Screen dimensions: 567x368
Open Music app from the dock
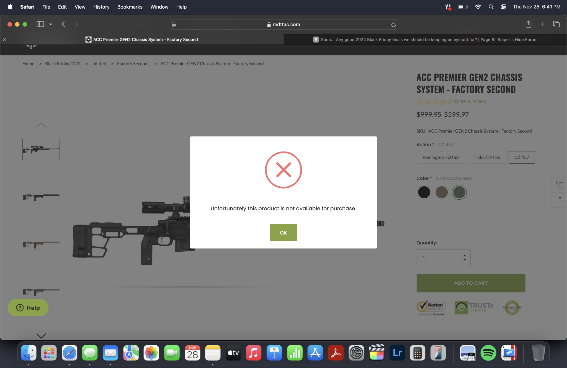pos(254,353)
